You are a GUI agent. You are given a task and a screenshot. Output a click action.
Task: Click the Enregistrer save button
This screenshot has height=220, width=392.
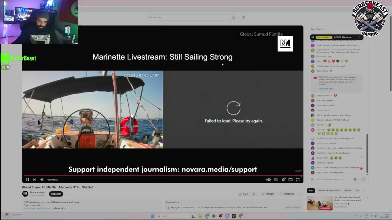click(287, 194)
